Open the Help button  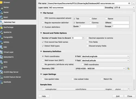[44, 96]
